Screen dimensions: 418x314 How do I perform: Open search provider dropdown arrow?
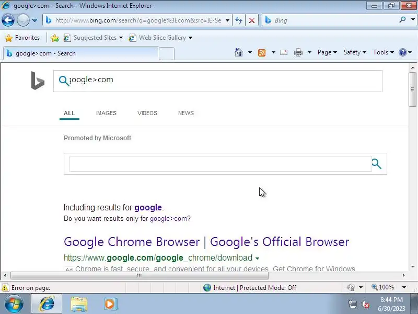tap(413, 20)
